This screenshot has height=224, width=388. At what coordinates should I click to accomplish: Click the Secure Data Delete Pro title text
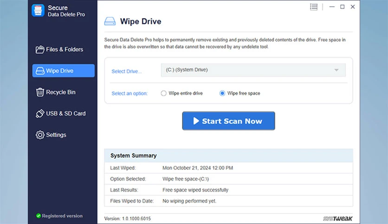click(x=66, y=11)
